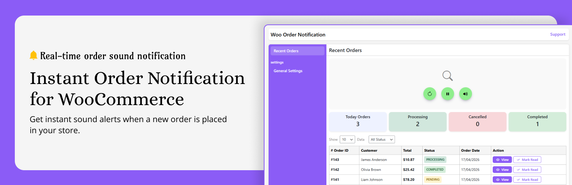Open General Settings in the sidebar
Viewport: 572px width, 185px height.
click(288, 71)
